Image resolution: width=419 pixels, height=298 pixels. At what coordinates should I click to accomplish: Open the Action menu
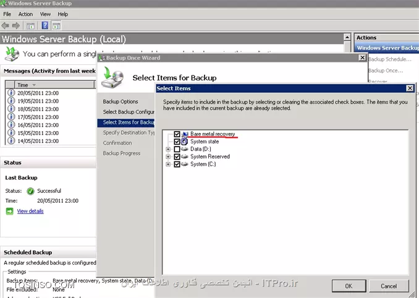point(25,14)
